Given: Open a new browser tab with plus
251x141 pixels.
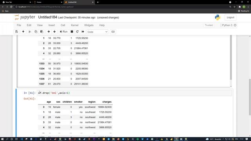Looking at the screenshot, I should [x=98, y=2].
